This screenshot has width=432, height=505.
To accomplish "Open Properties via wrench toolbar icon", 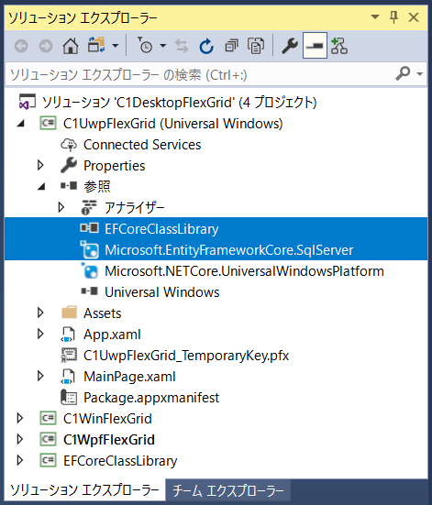I will (290, 46).
